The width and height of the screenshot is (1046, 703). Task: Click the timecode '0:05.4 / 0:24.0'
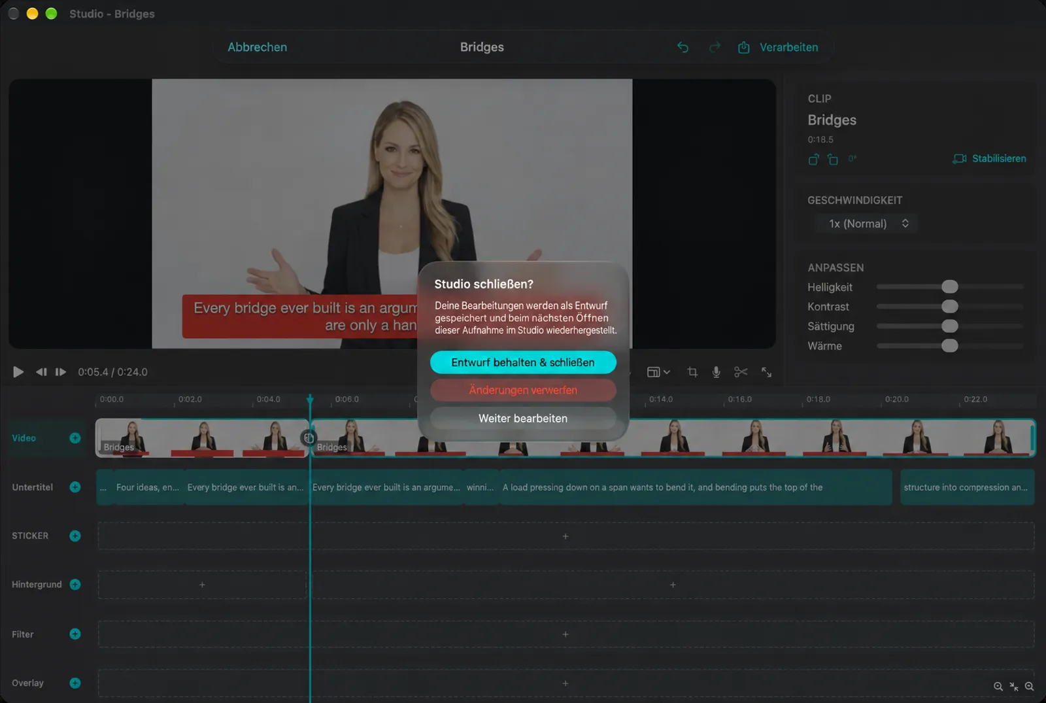pos(113,372)
